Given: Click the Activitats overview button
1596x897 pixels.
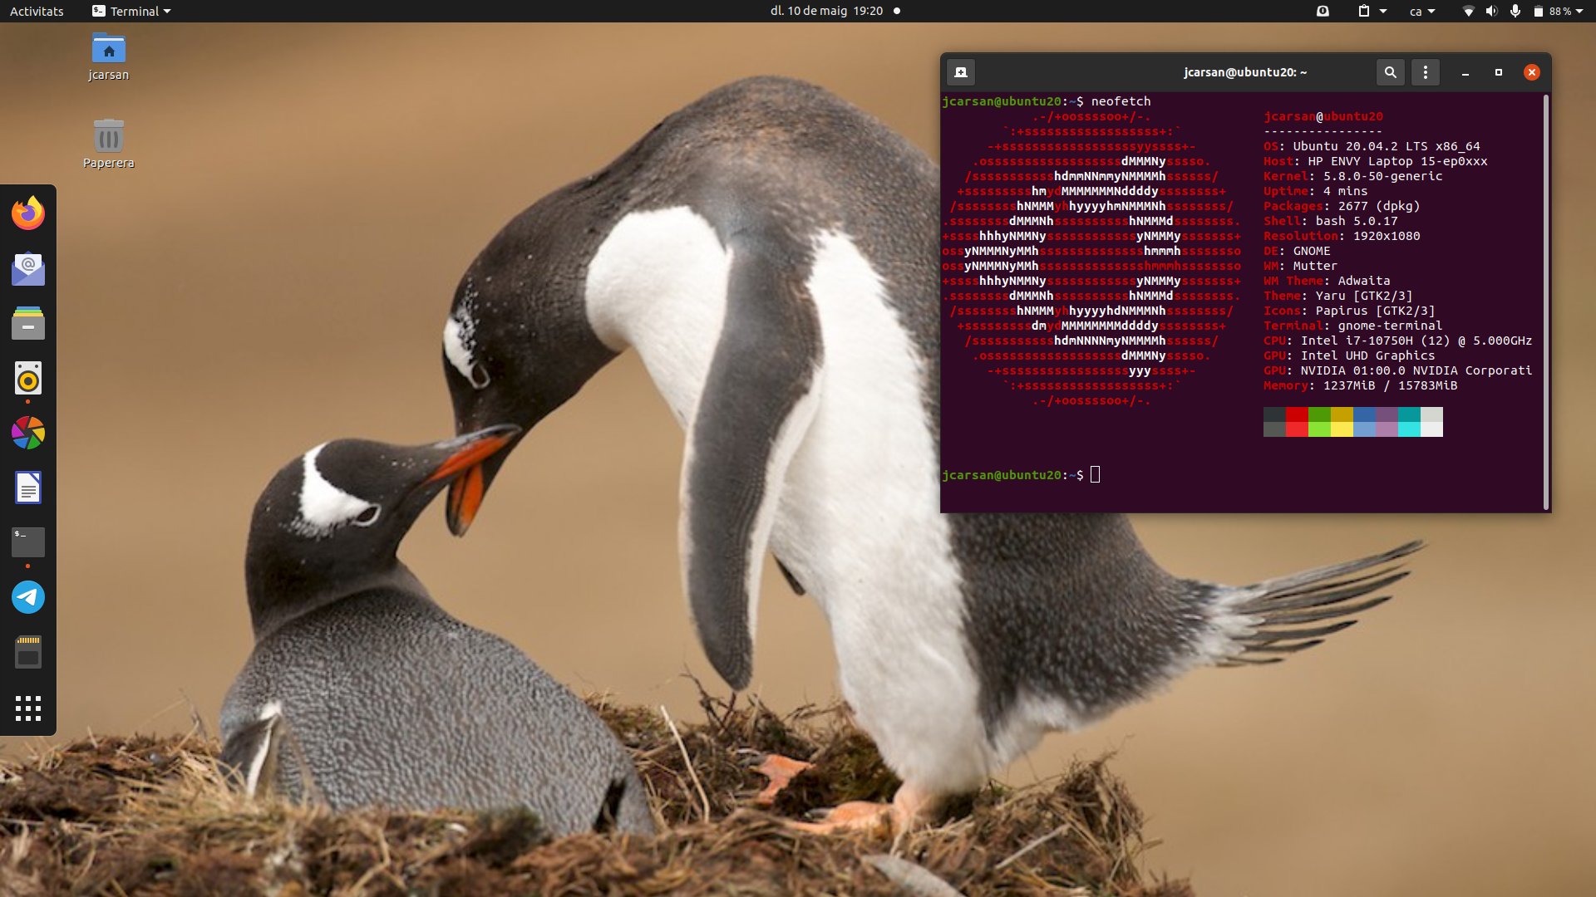Looking at the screenshot, I should (37, 12).
